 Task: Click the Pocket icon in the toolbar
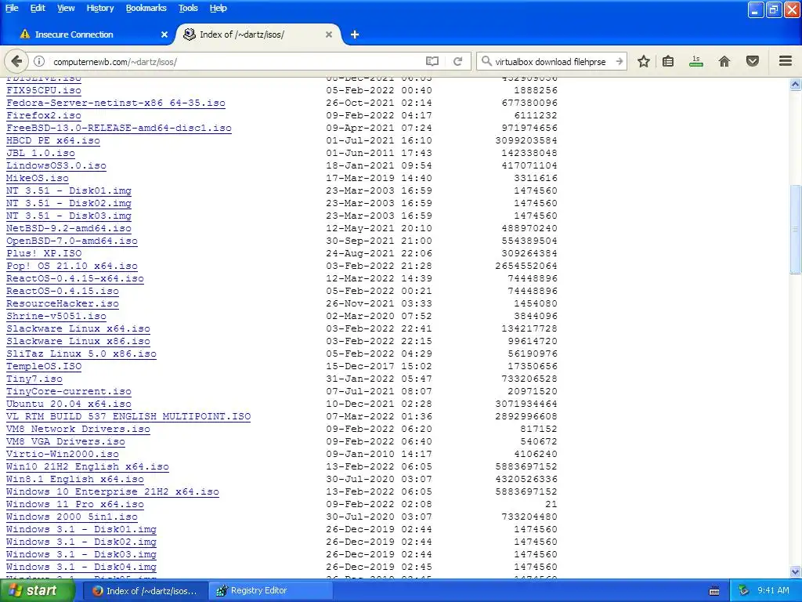coord(753,61)
